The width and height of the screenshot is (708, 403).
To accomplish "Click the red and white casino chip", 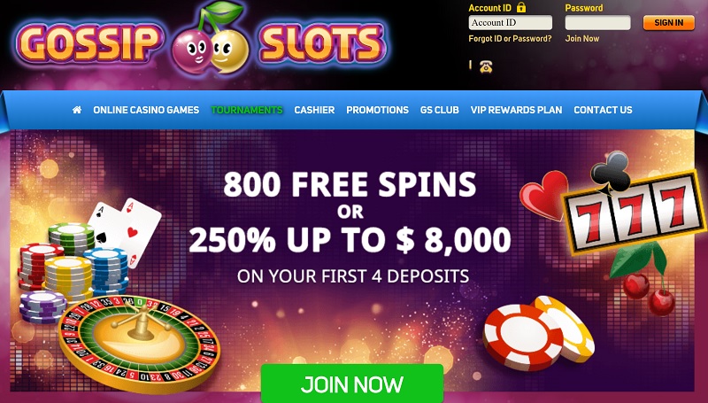I will (523, 337).
